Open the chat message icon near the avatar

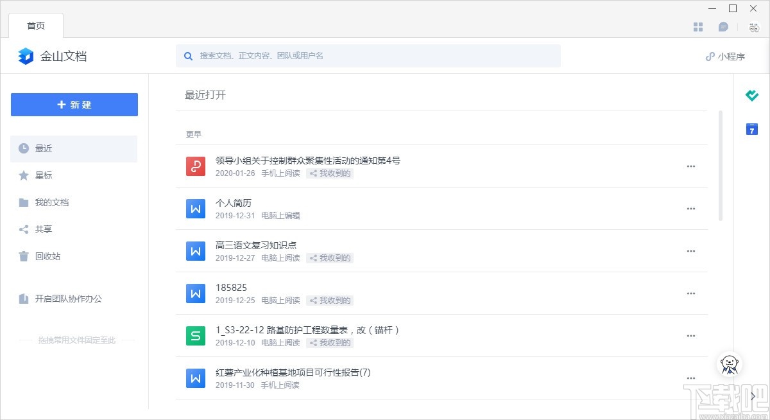pos(724,27)
